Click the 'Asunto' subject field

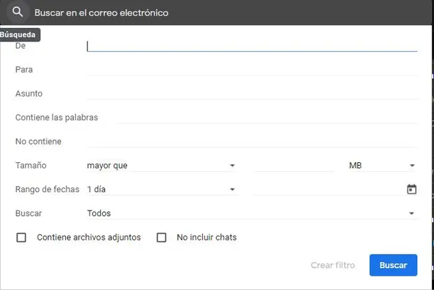(251, 94)
